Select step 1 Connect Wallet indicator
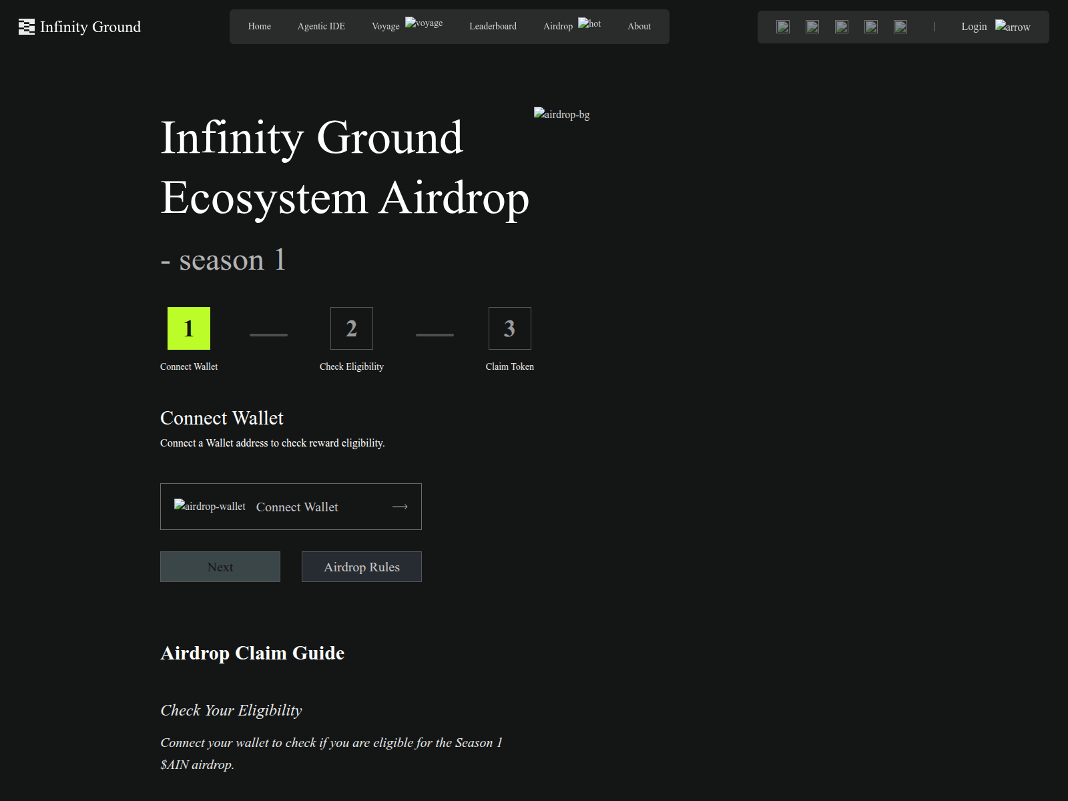Image resolution: width=1068 pixels, height=801 pixels. click(189, 328)
